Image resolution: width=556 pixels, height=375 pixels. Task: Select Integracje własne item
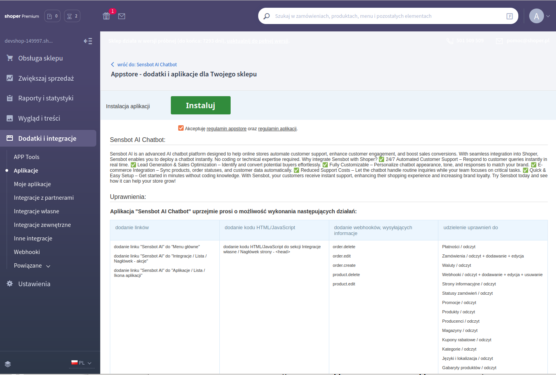[x=36, y=211]
